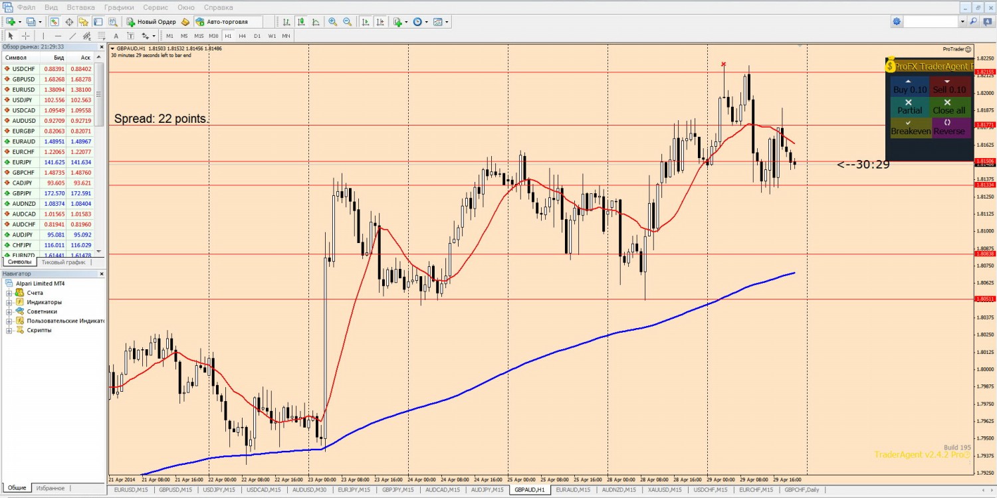Select the text tool A
Screen dimensions: 997x498
(116, 36)
